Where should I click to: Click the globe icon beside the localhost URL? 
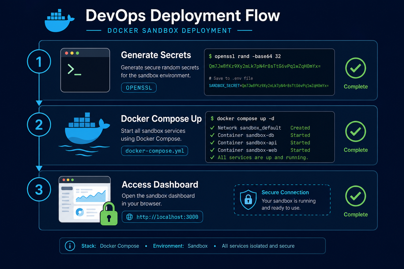point(129,217)
